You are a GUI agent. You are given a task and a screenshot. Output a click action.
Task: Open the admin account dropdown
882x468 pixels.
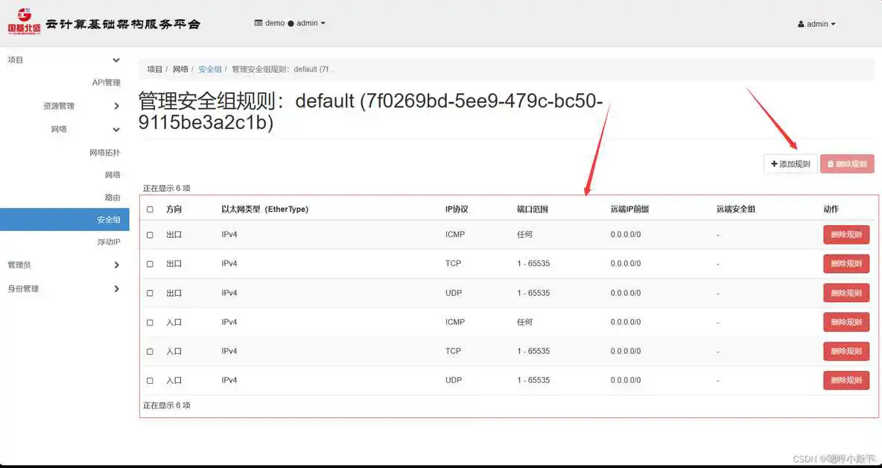(x=816, y=23)
